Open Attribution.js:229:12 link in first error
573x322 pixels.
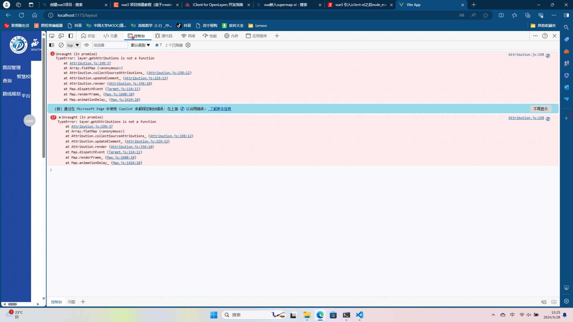pyautogui.click(x=145, y=78)
